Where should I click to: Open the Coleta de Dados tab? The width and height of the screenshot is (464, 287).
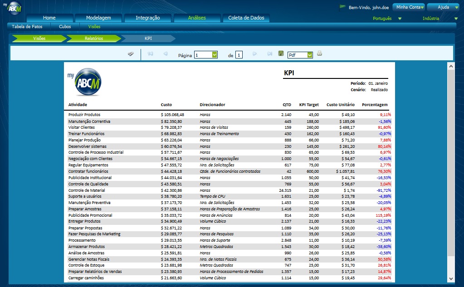point(246,18)
